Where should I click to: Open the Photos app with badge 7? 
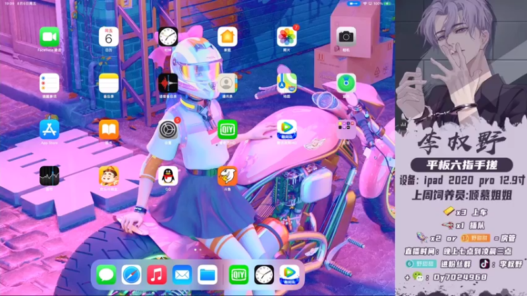click(287, 37)
